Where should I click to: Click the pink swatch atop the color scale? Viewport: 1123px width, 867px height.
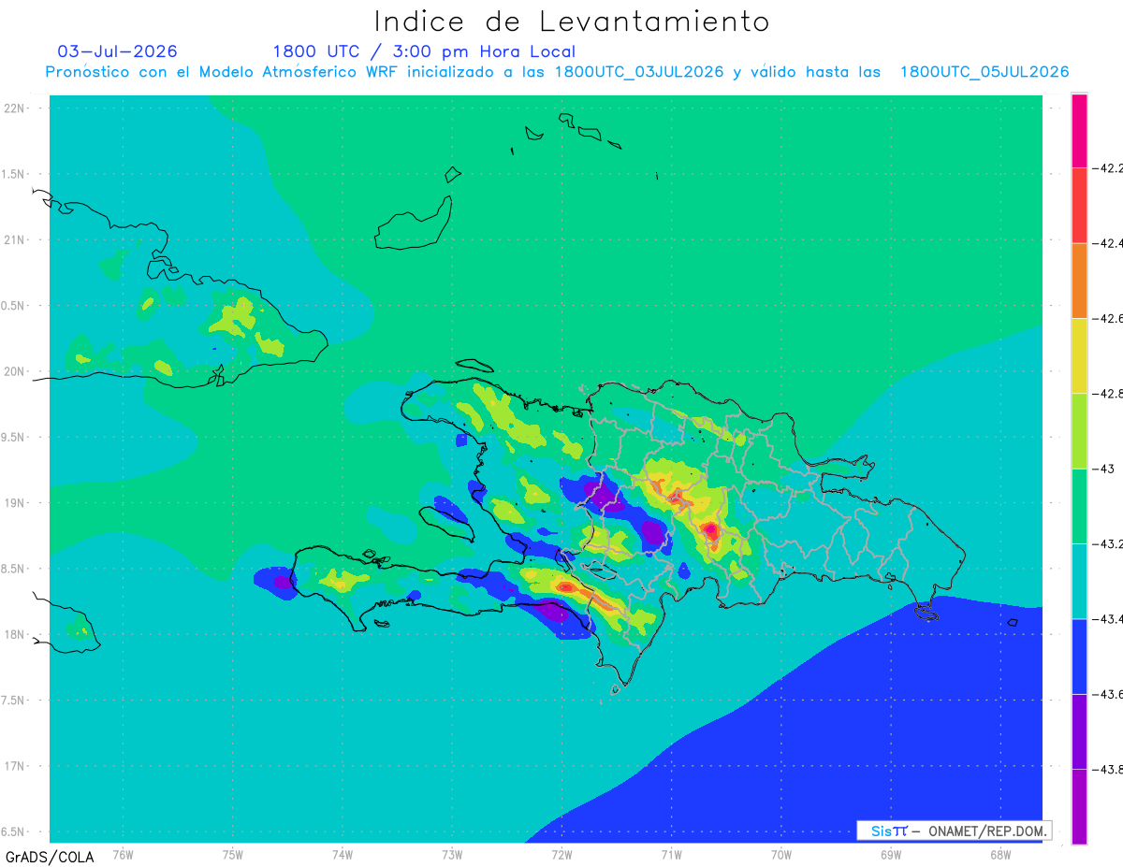(1079, 130)
